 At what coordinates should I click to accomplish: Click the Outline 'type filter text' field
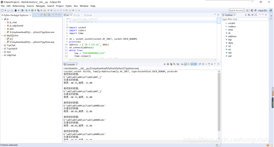coord(245,19)
